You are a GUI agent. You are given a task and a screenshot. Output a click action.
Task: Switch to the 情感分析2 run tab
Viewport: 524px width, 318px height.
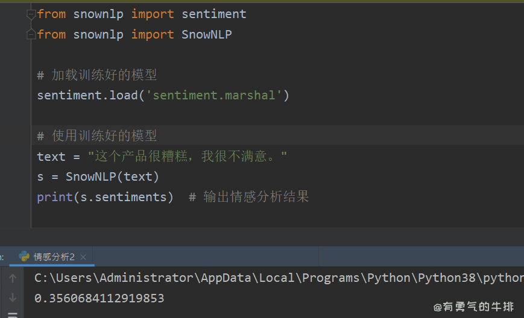click(54, 257)
